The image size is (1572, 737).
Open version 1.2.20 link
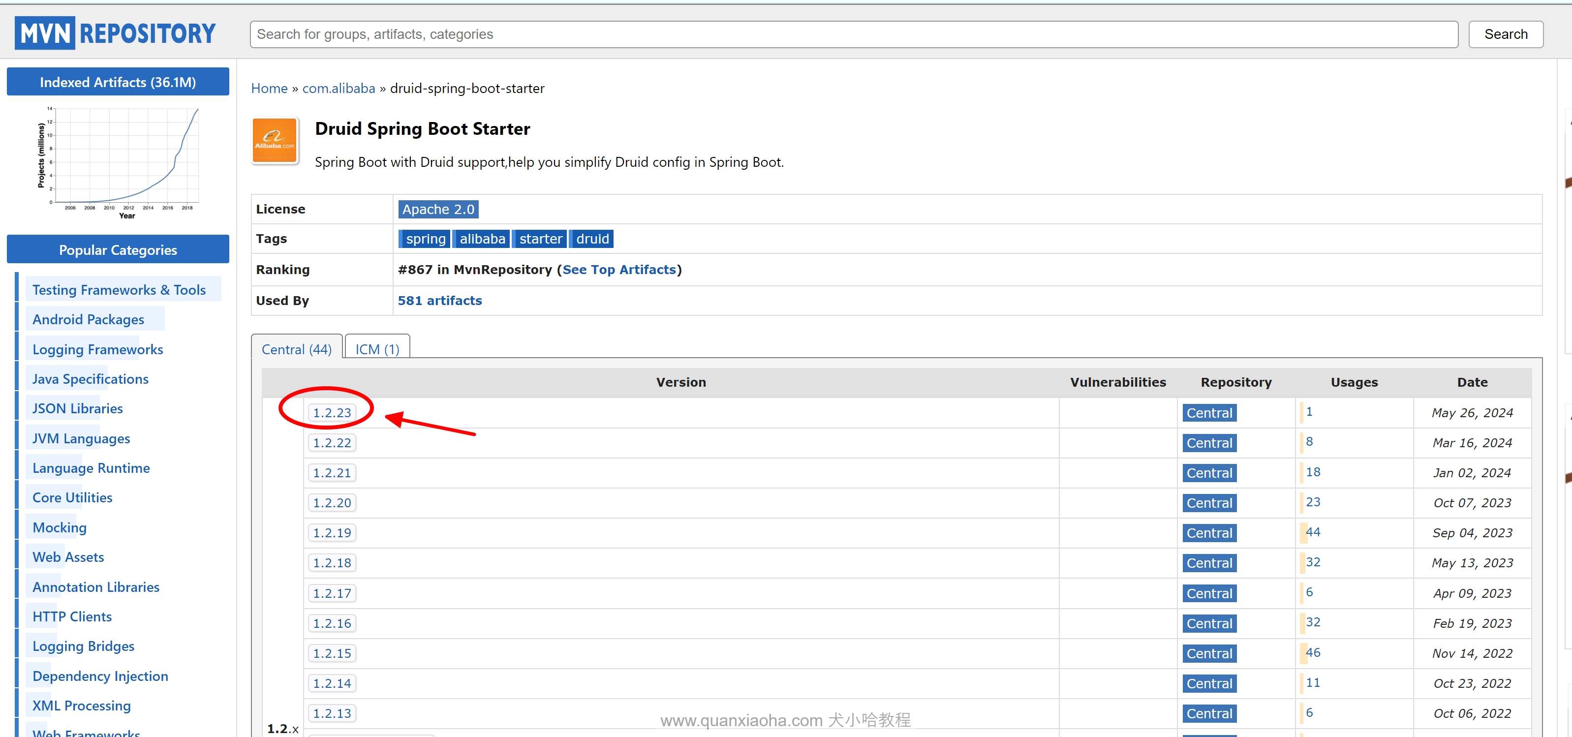pos(332,503)
